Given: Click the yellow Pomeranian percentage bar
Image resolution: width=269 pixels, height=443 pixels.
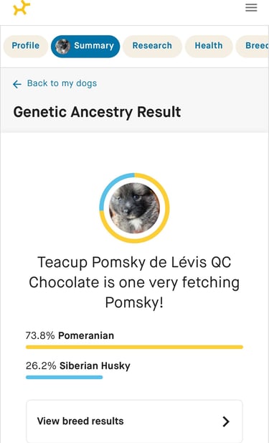Looking at the screenshot, I should click(134, 347).
